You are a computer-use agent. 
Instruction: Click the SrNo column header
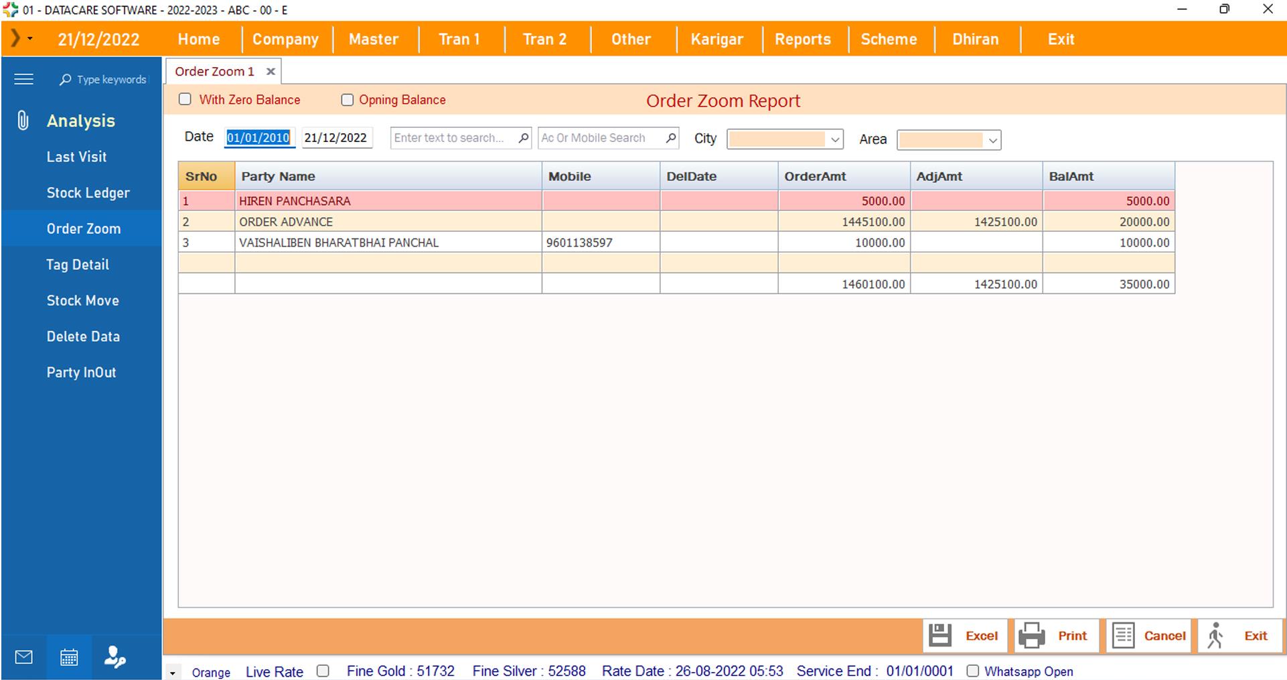tap(206, 176)
